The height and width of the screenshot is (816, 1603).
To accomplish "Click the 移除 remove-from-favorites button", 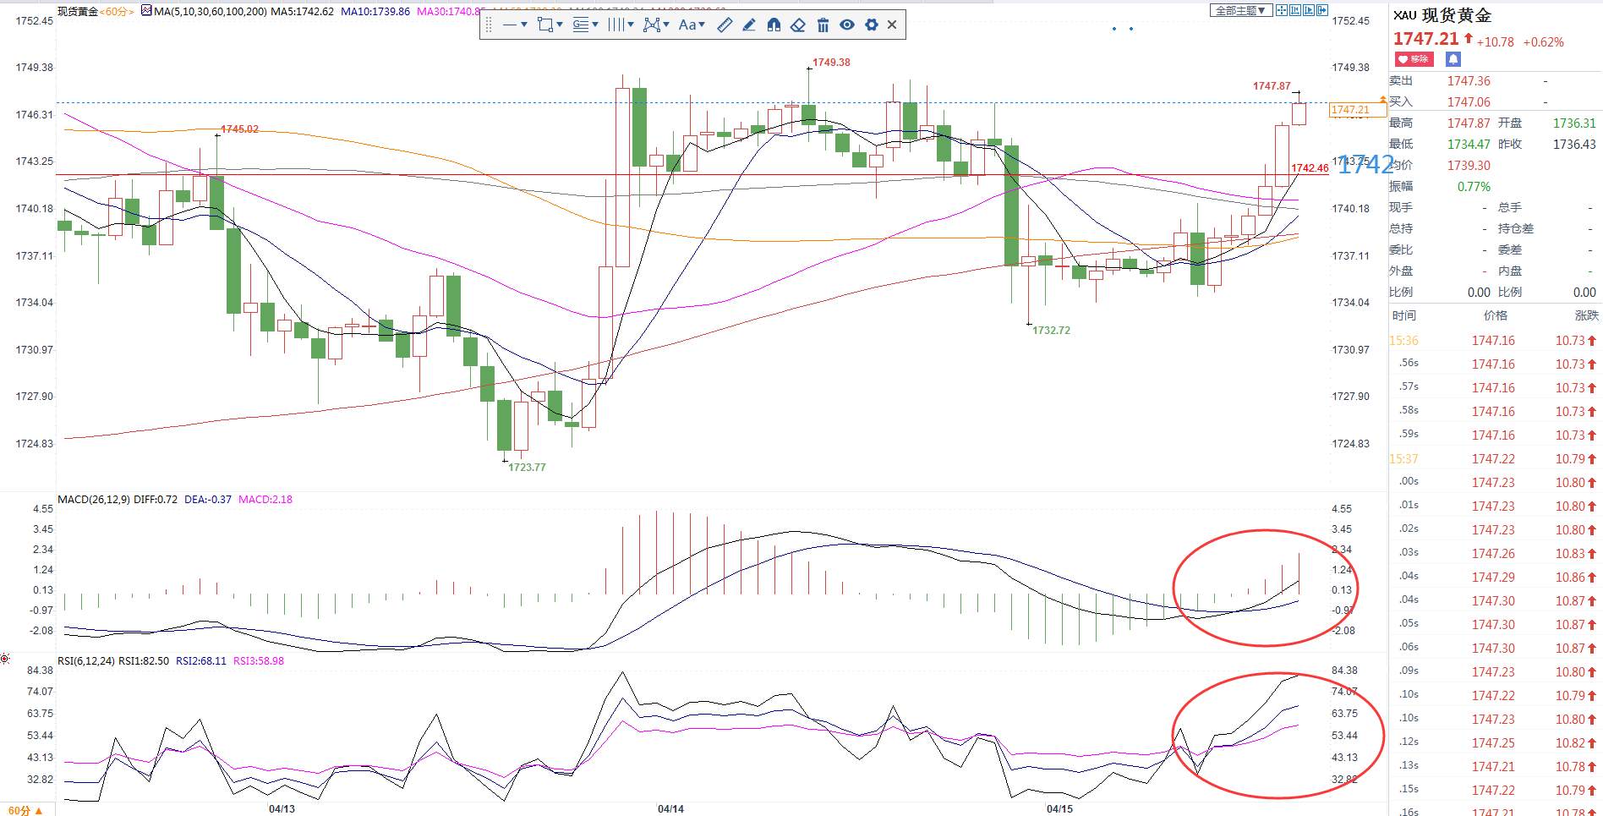I will [1414, 59].
